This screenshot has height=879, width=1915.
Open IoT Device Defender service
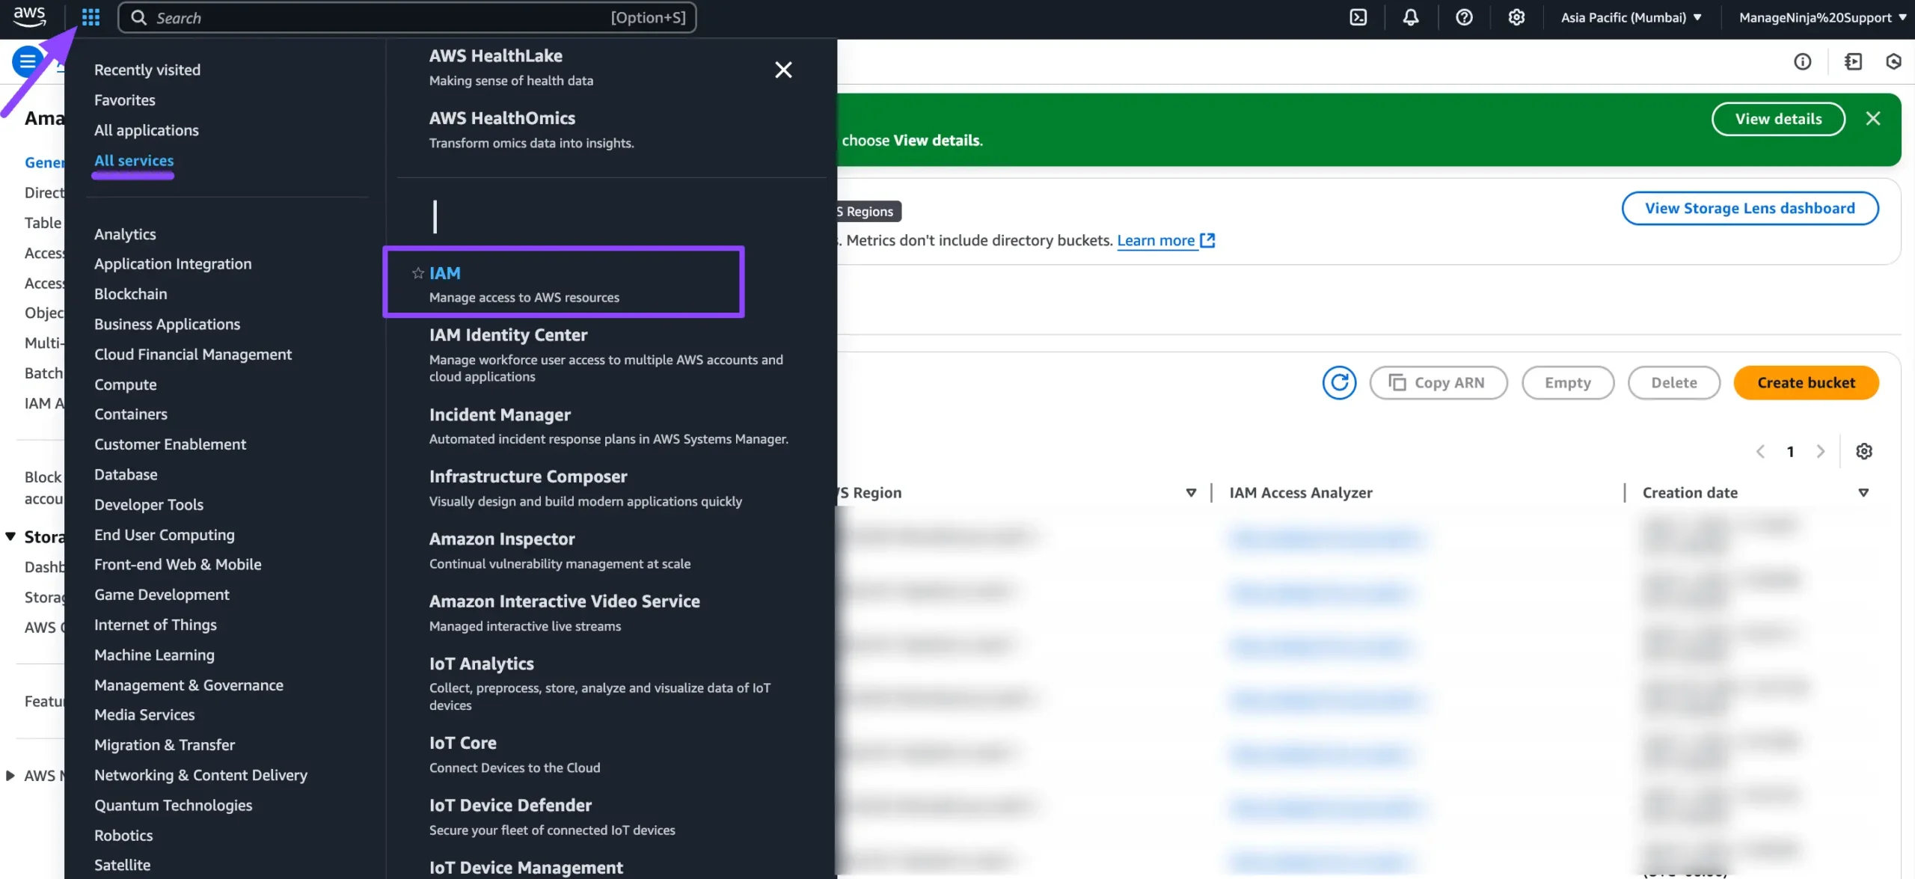coord(510,805)
